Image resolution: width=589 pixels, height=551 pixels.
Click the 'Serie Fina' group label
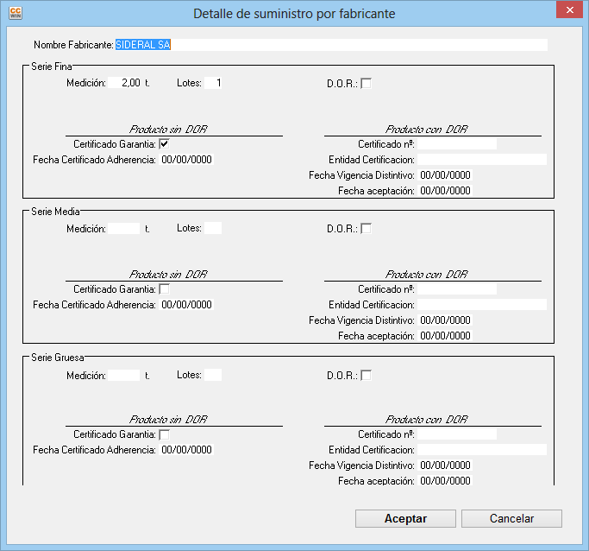click(52, 66)
